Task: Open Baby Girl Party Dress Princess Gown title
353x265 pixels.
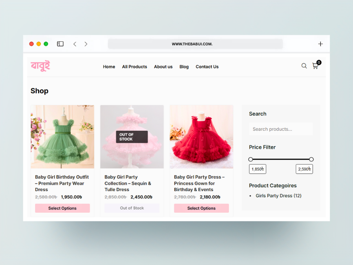Action: (199, 183)
